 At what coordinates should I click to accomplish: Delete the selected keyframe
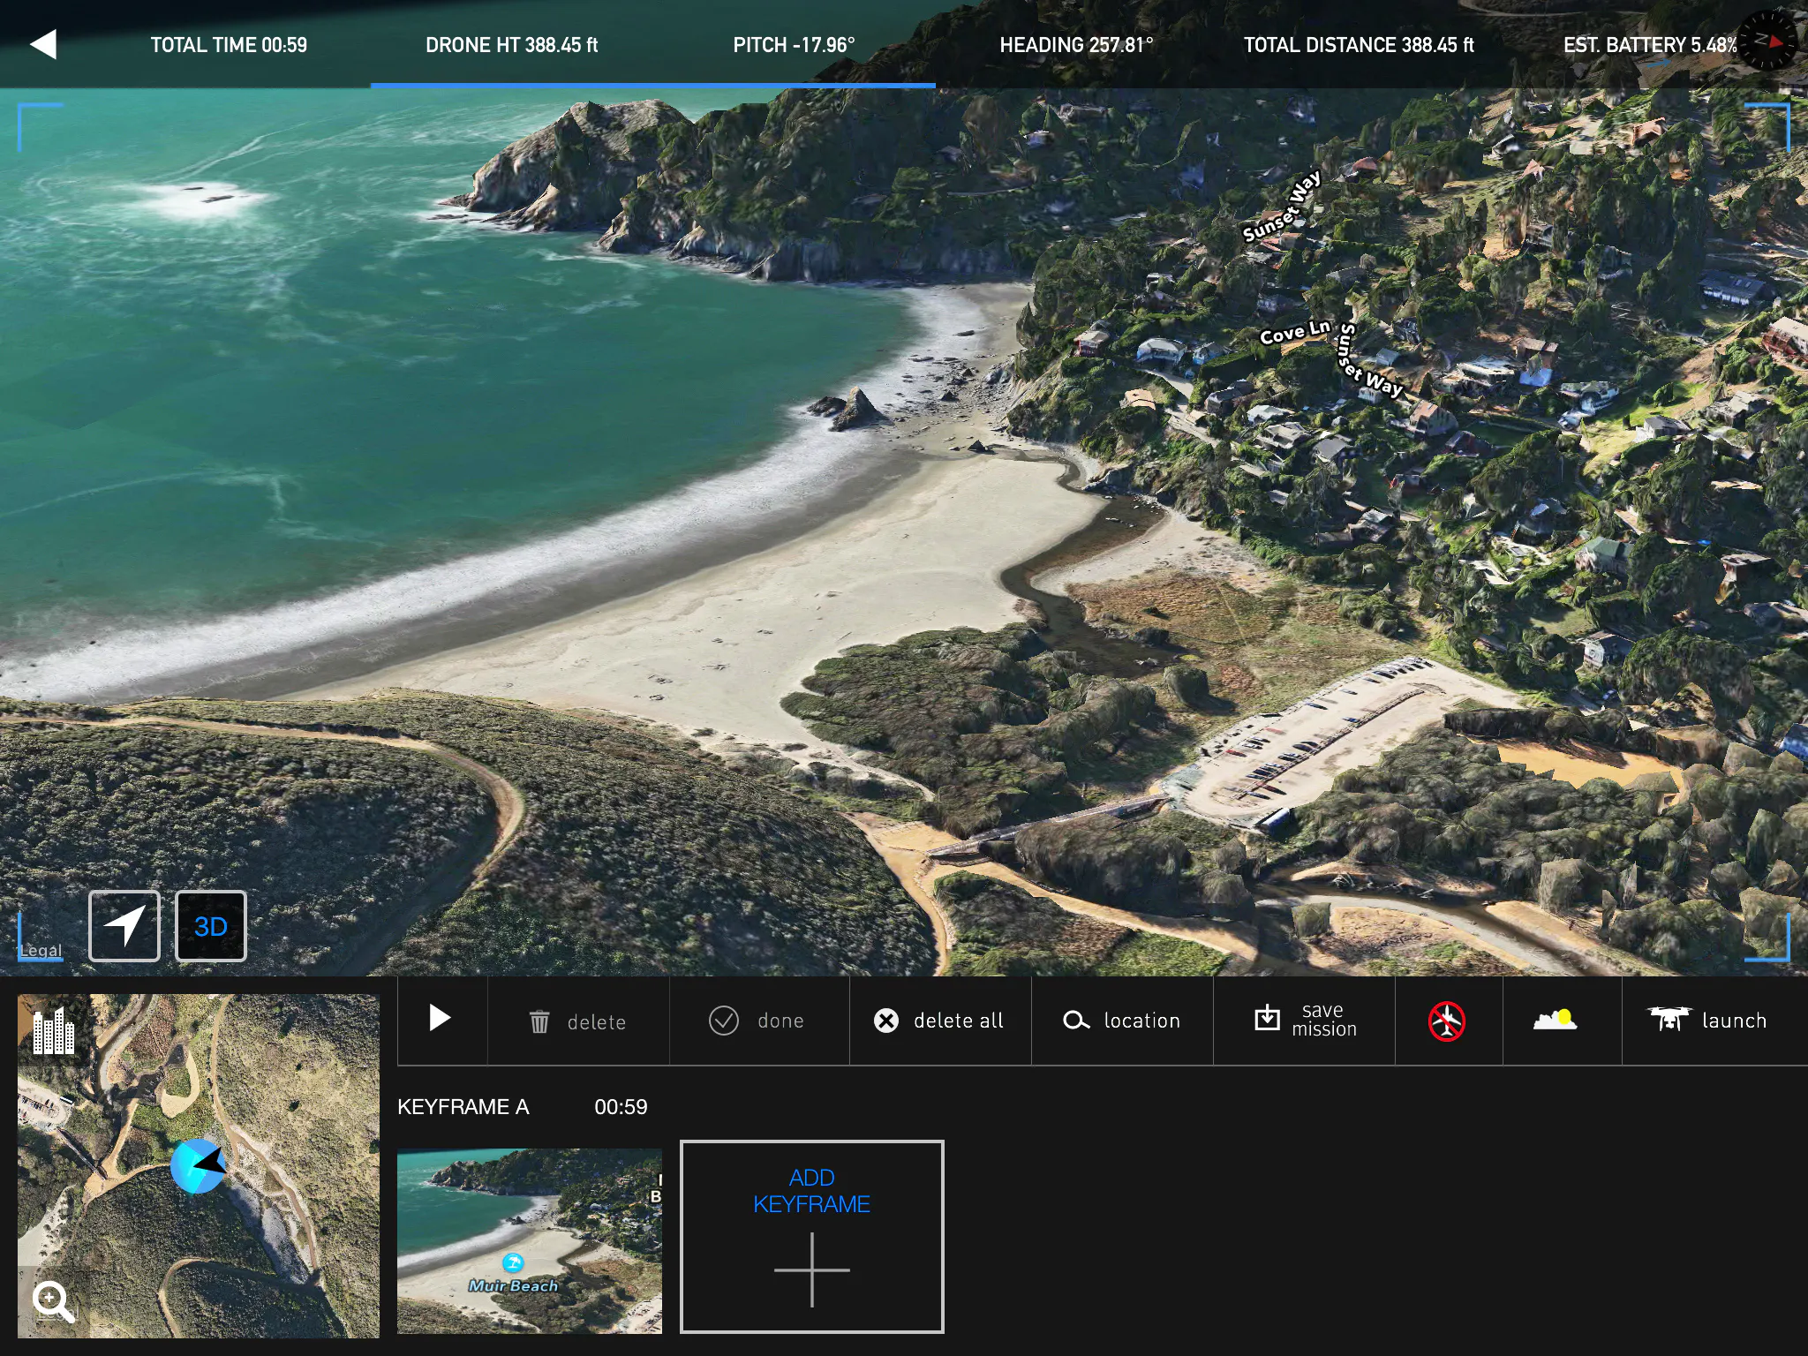(x=577, y=1022)
